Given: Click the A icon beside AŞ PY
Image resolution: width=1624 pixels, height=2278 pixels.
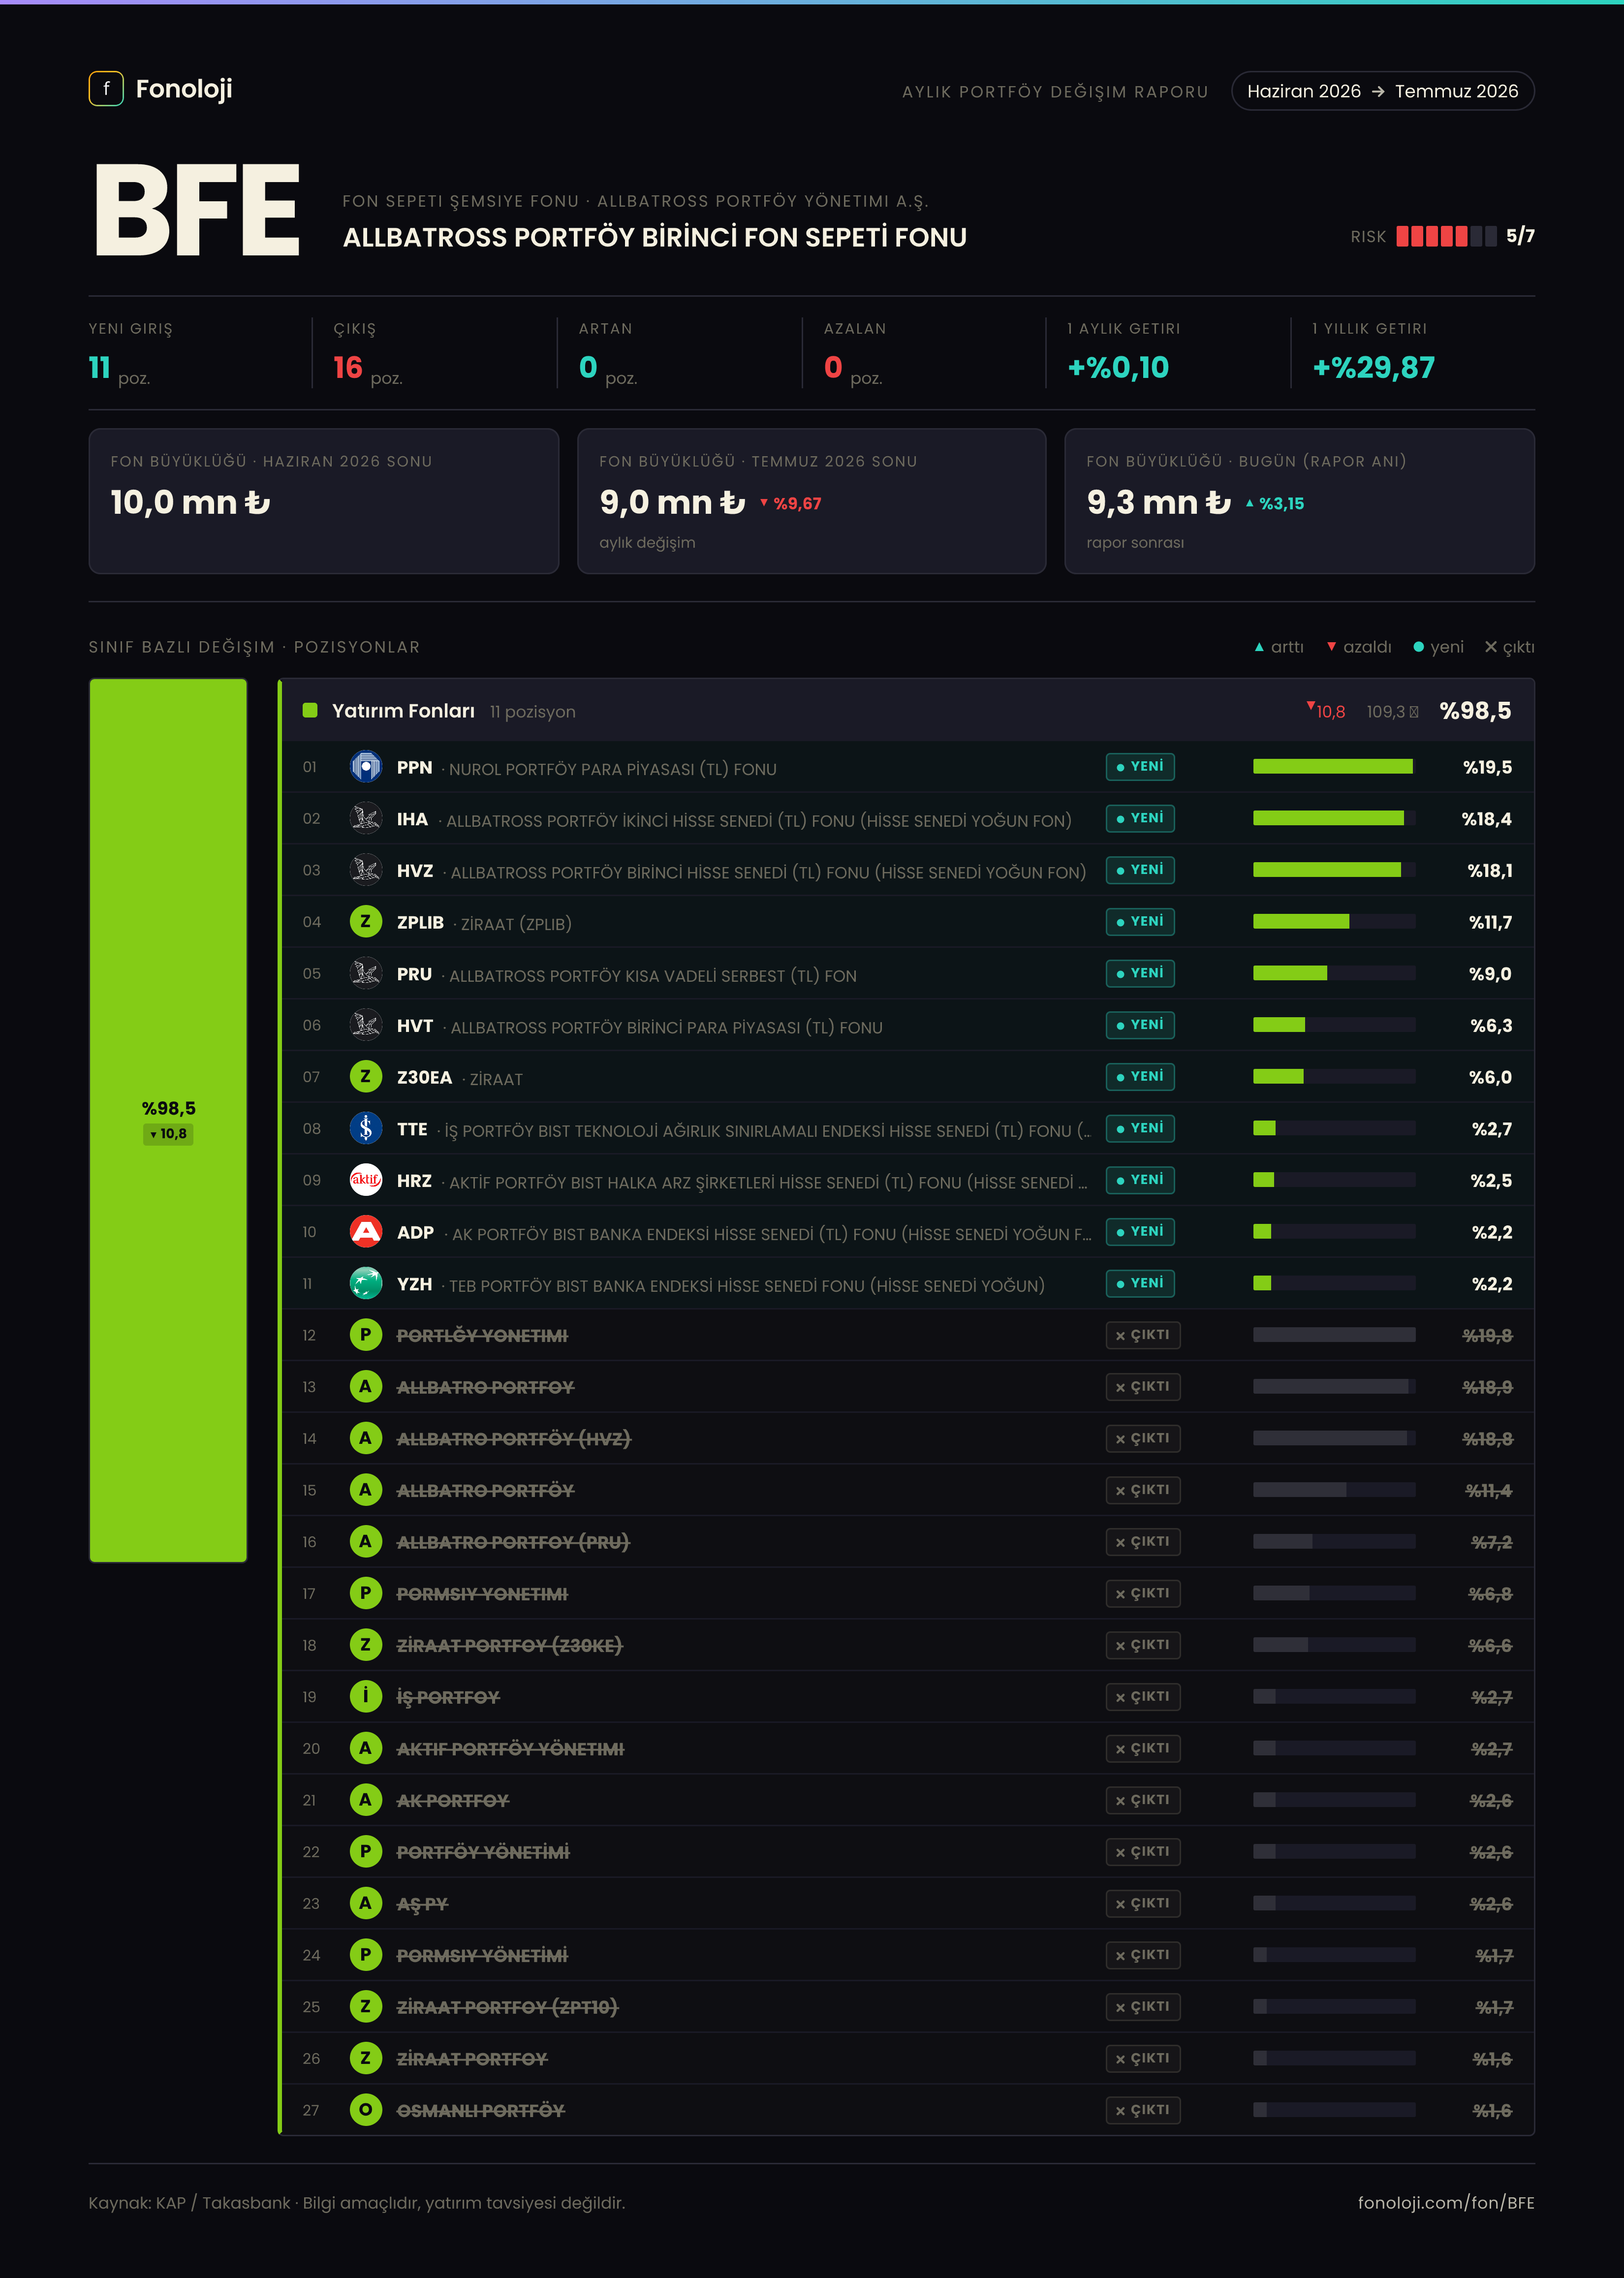Looking at the screenshot, I should point(366,1904).
